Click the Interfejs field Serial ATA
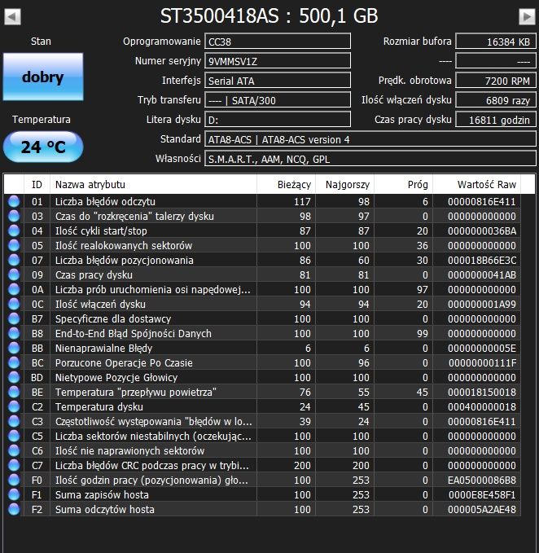 [278, 81]
